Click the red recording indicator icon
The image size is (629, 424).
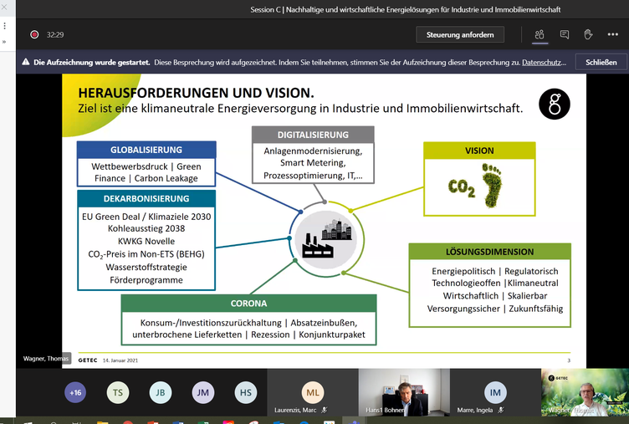click(34, 35)
